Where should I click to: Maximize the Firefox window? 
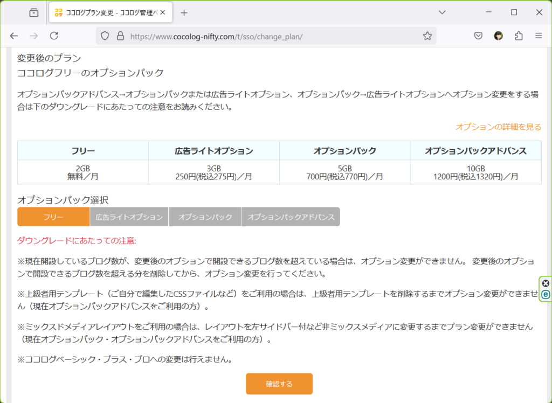(514, 12)
